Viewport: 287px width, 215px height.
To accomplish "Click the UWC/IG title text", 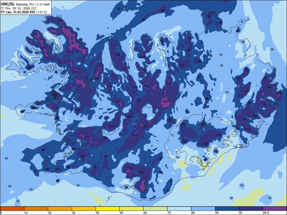I will (7, 4).
